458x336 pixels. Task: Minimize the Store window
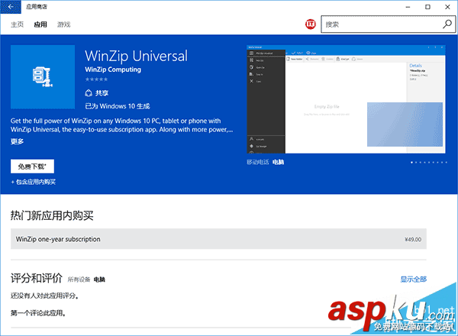(x=408, y=7)
